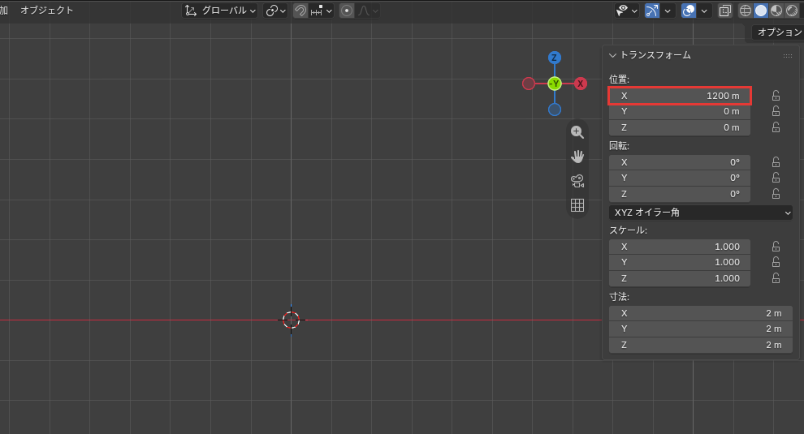Click the panel drag grip dots

788,56
